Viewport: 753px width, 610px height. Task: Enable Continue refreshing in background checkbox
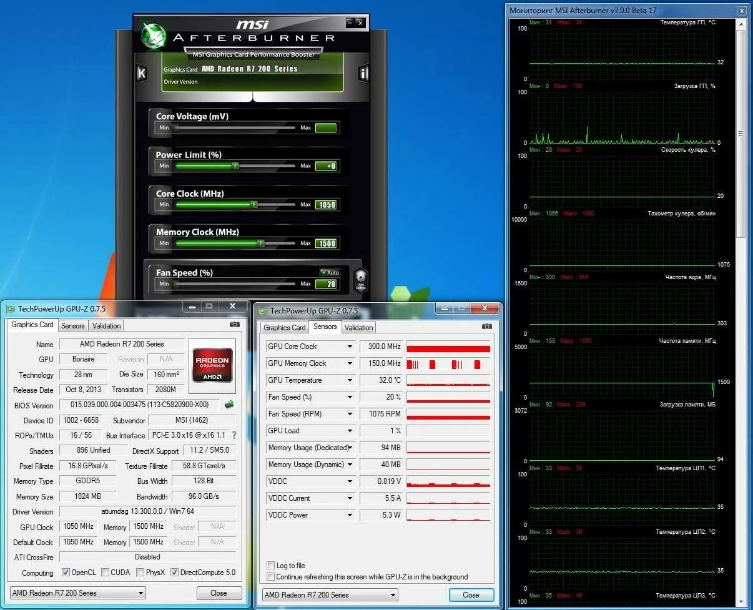[270, 577]
